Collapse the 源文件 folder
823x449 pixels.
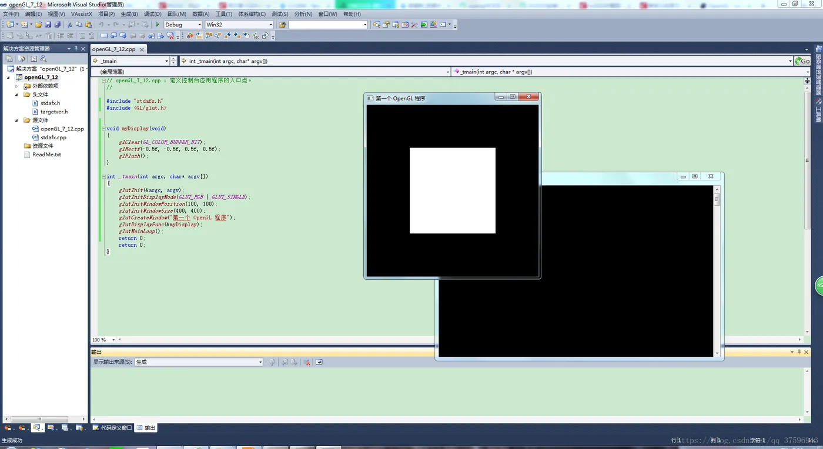click(16, 120)
